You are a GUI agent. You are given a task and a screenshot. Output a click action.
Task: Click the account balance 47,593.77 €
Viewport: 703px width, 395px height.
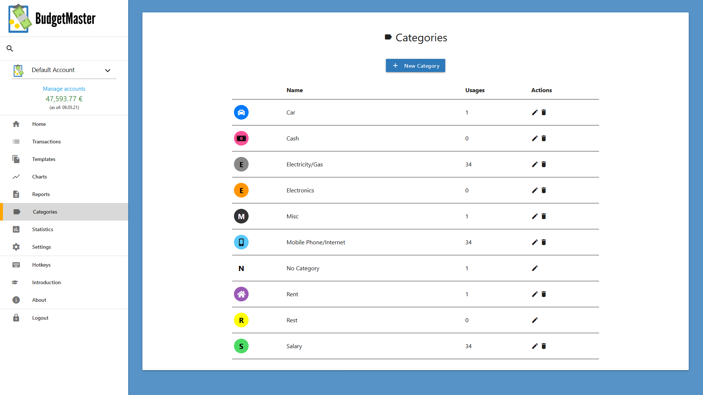64,99
